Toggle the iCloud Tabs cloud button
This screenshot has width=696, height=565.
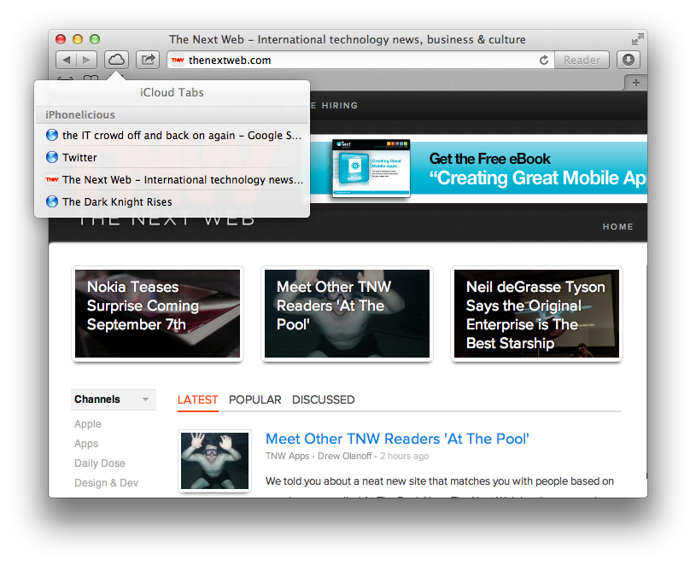point(116,60)
